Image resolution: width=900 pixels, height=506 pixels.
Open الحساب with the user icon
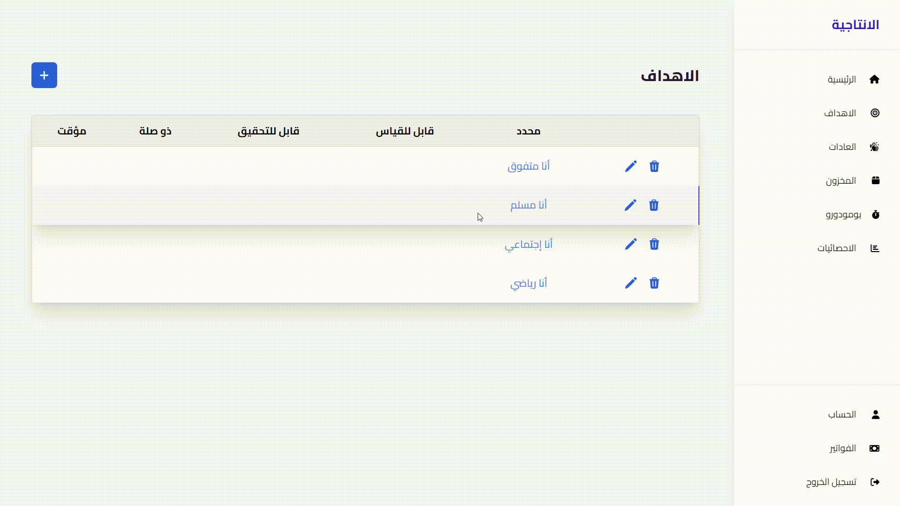(875, 414)
